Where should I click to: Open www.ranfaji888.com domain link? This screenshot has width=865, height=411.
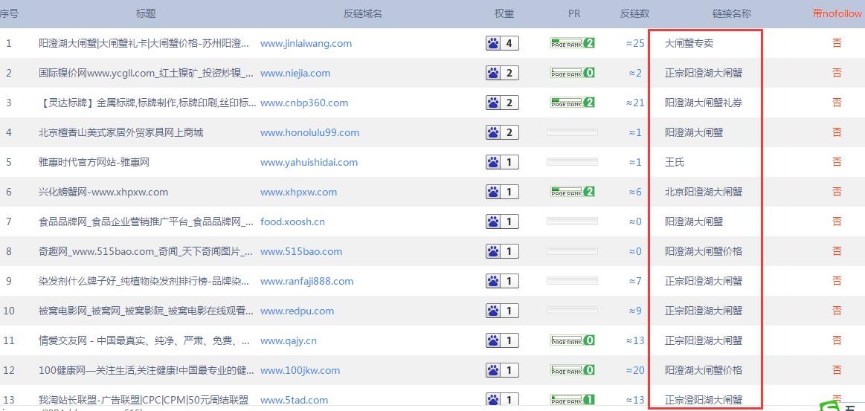click(x=306, y=281)
